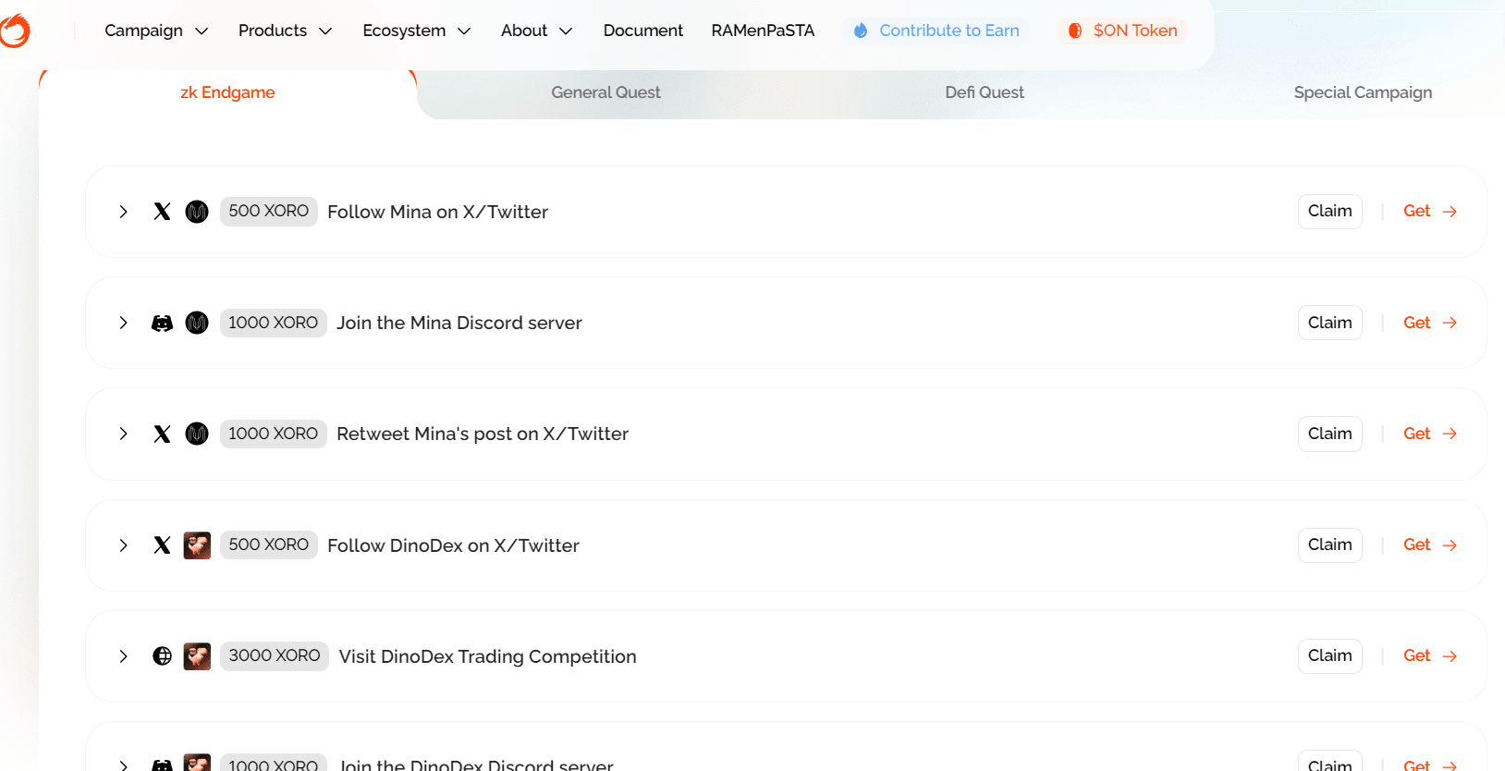Click the 'Follow DinoDex on X/Twitter' title
This screenshot has height=771, width=1505.
click(x=453, y=545)
